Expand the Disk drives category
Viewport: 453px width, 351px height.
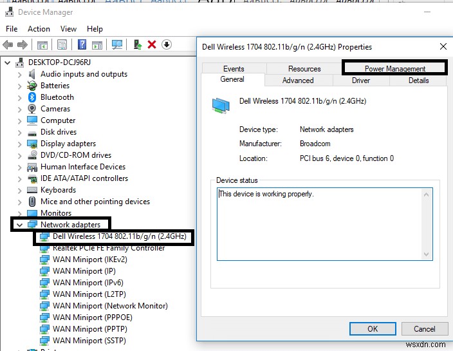(x=19, y=133)
